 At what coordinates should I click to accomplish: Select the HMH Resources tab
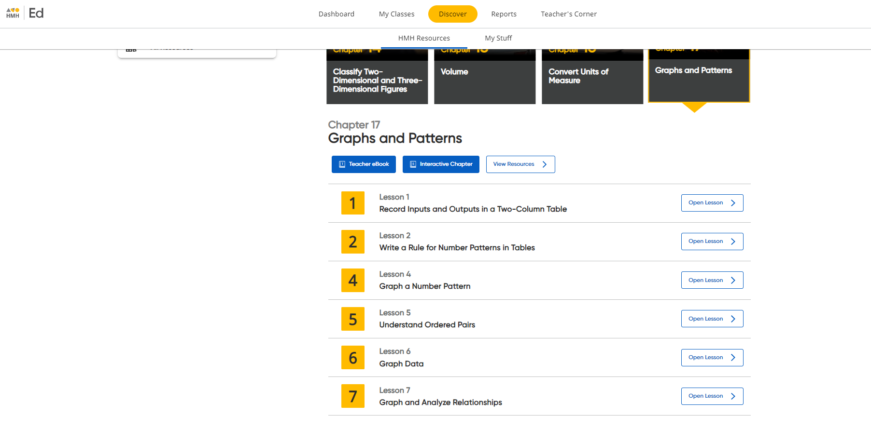coord(424,38)
